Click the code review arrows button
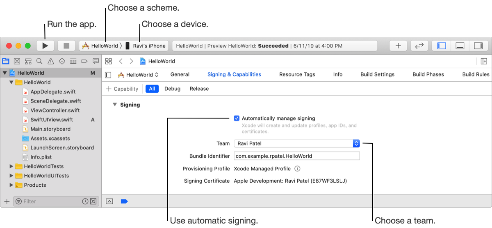 pos(419,46)
